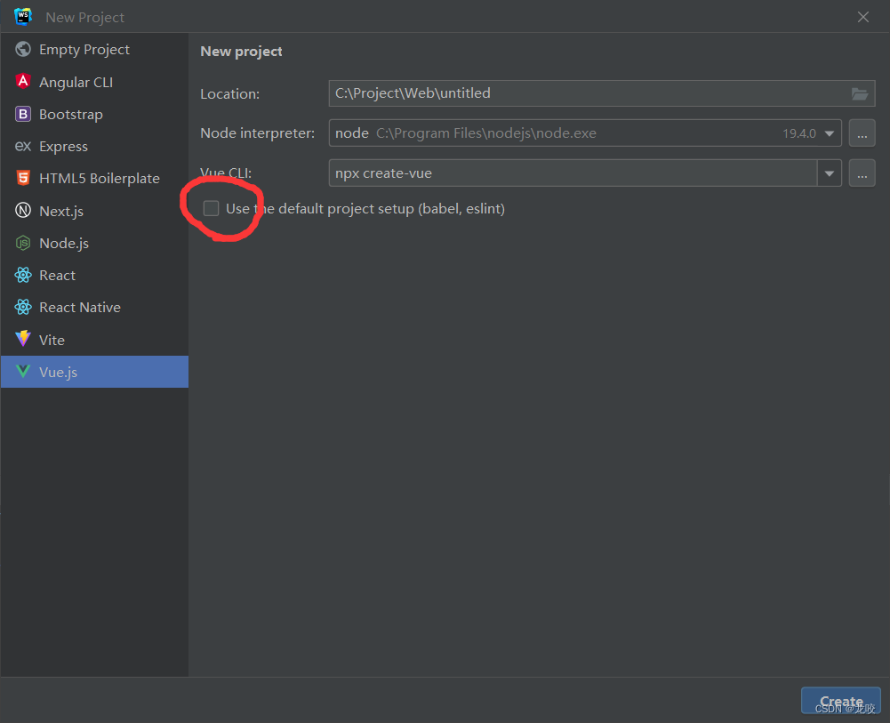This screenshot has height=723, width=890.
Task: Click default project setup label text
Action: [365, 209]
